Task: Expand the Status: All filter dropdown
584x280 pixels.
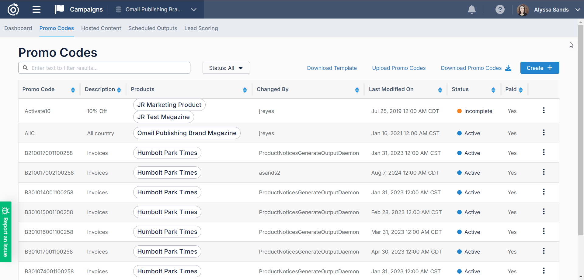Action: (226, 68)
